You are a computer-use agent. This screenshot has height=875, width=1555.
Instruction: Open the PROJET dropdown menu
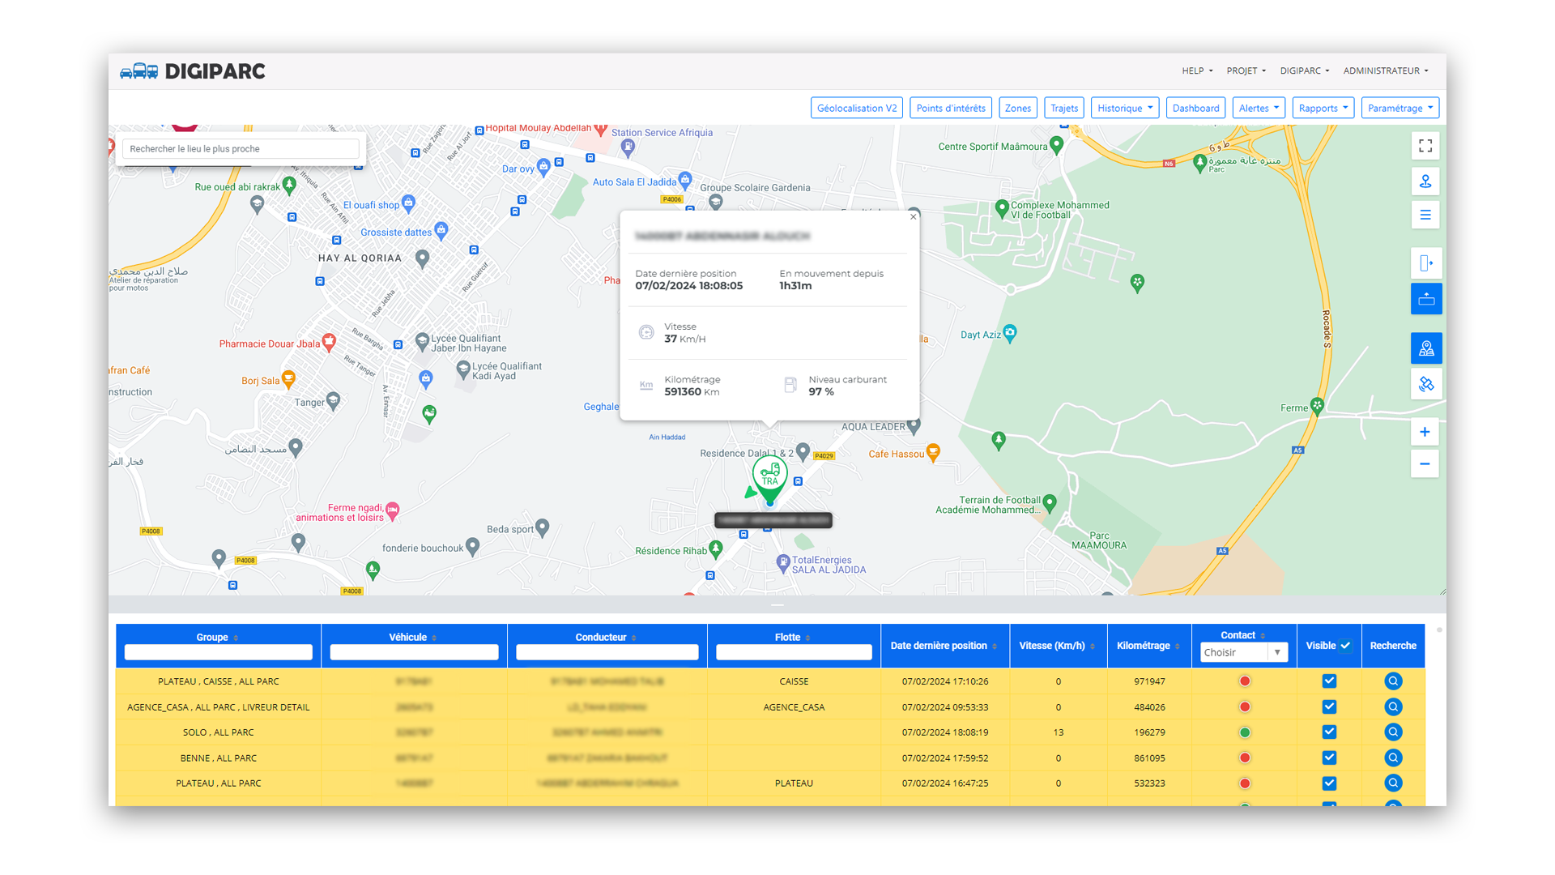pos(1246,71)
